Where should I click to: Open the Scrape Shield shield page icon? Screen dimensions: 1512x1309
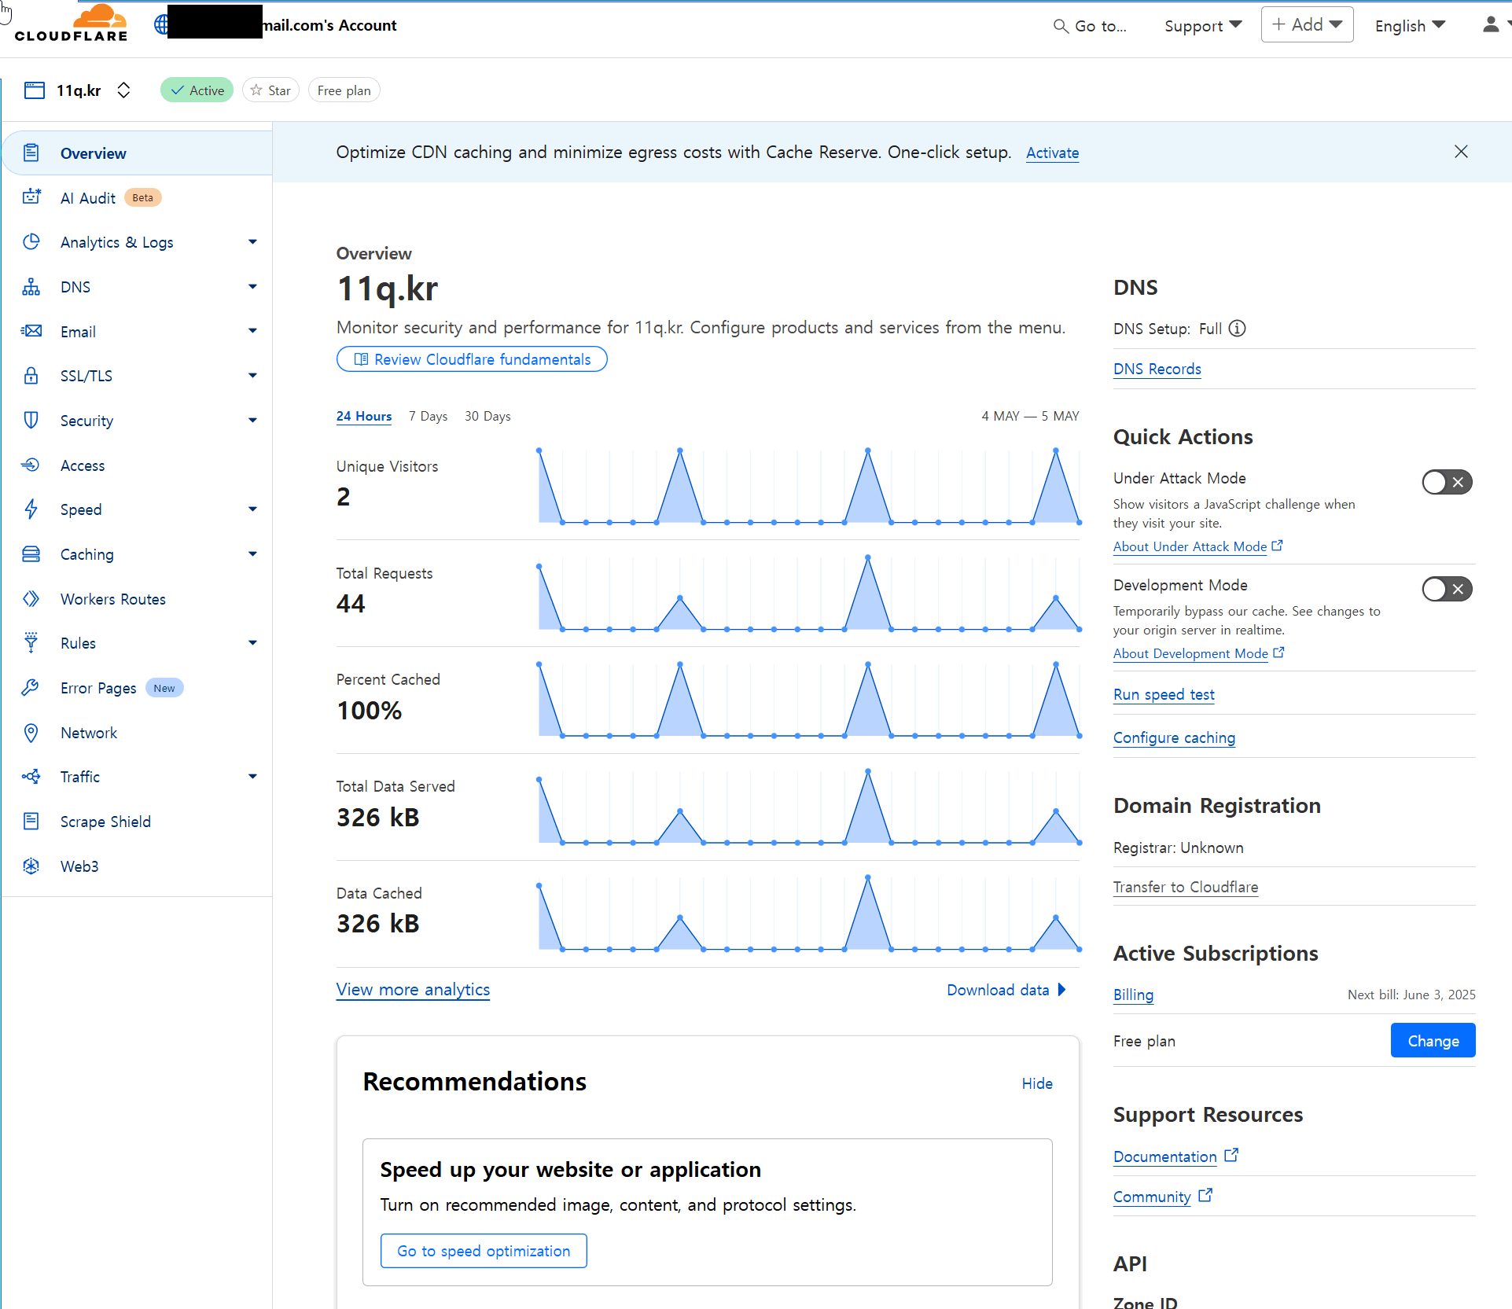pyautogui.click(x=31, y=822)
